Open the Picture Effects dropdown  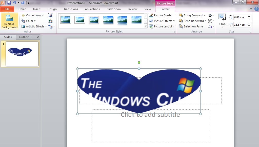tap(162, 21)
